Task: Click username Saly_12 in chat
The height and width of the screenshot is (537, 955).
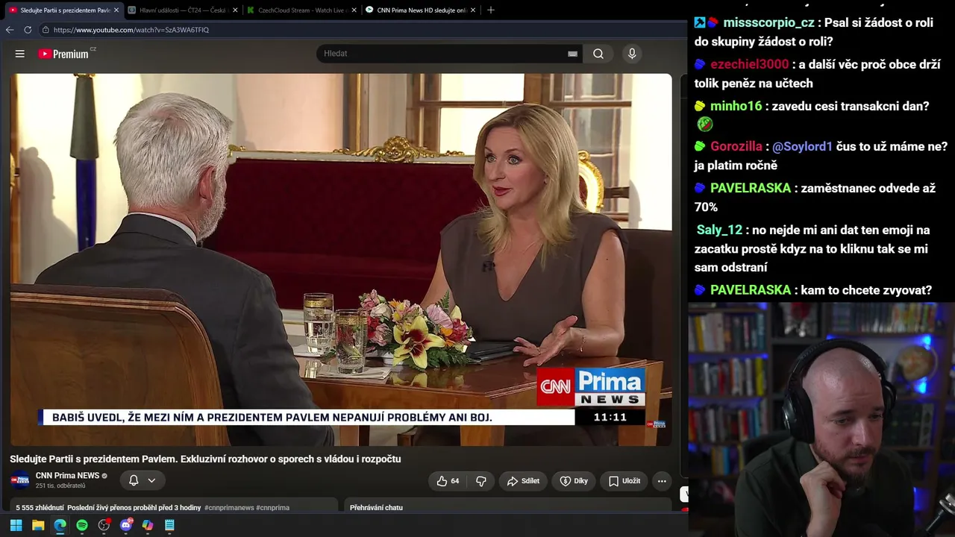Action: (719, 230)
